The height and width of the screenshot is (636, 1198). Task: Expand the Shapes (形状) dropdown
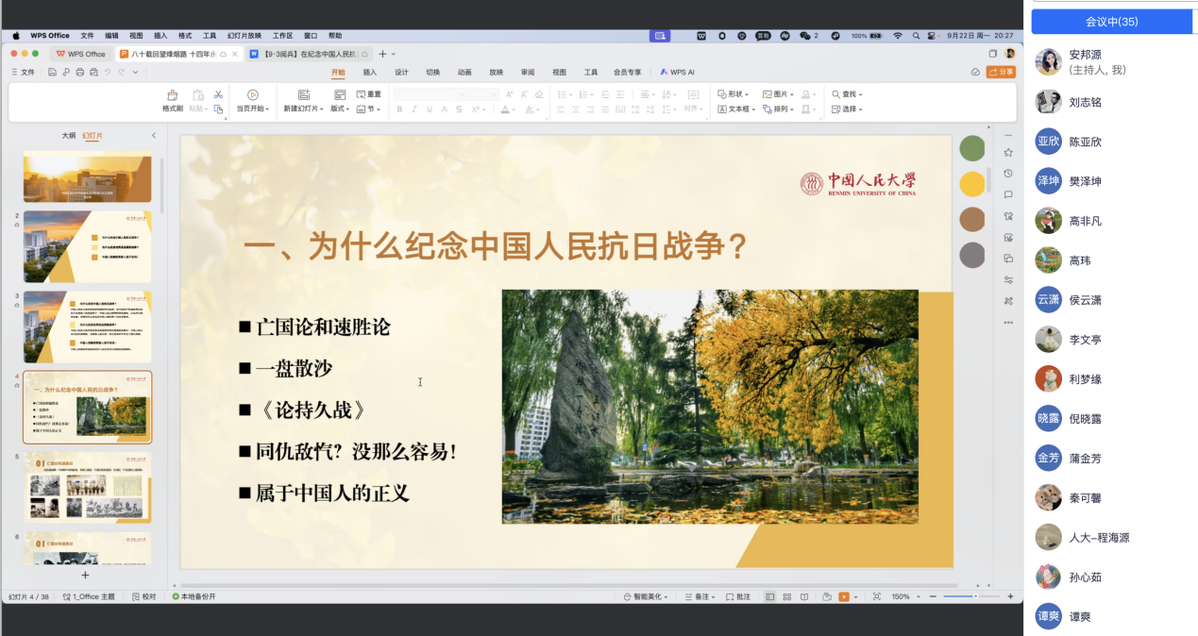734,94
